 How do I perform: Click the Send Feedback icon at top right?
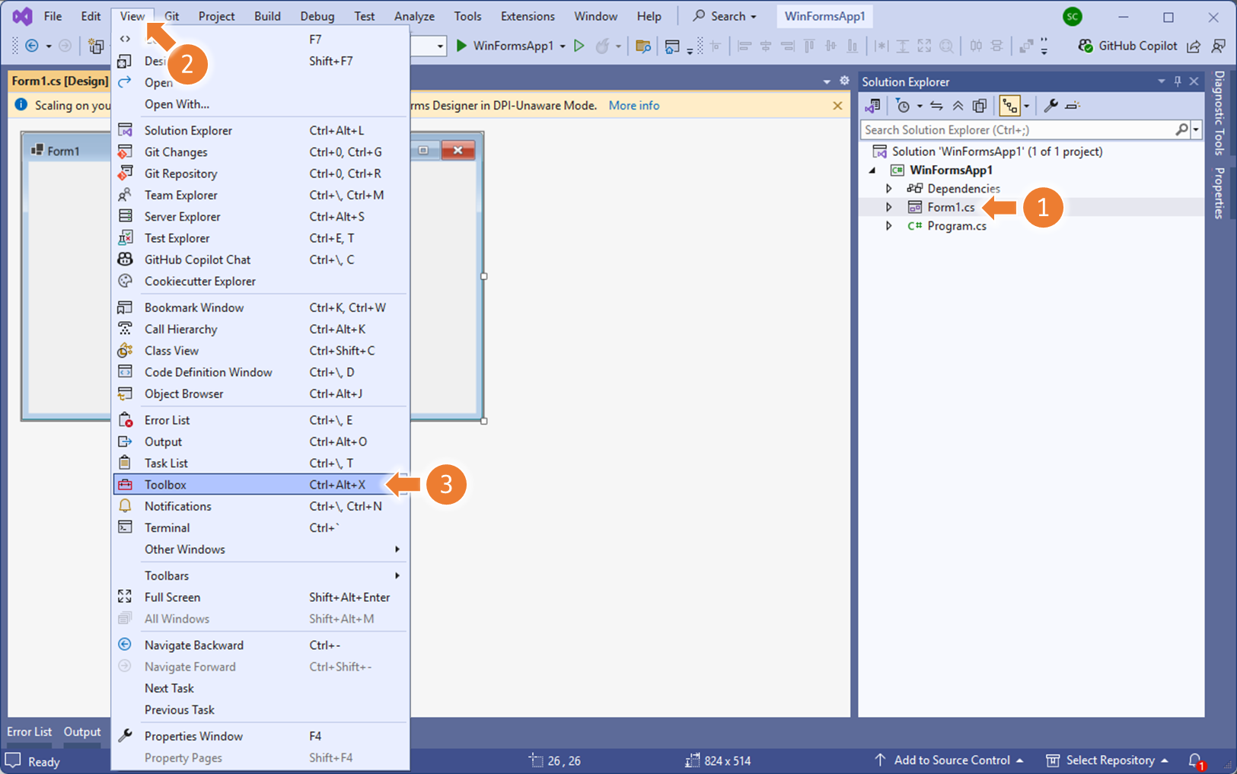click(1218, 46)
